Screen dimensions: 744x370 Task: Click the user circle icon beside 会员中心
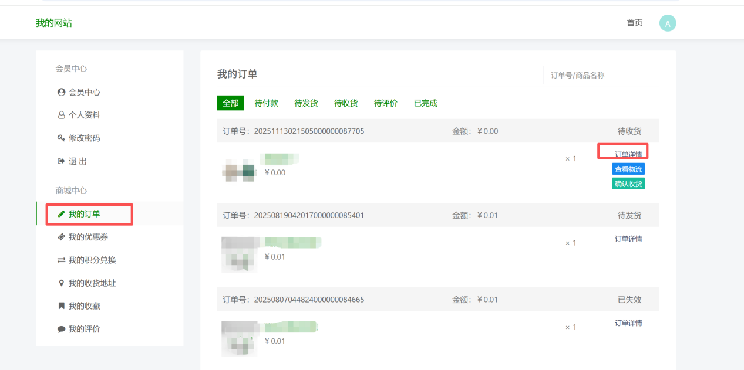pyautogui.click(x=61, y=92)
